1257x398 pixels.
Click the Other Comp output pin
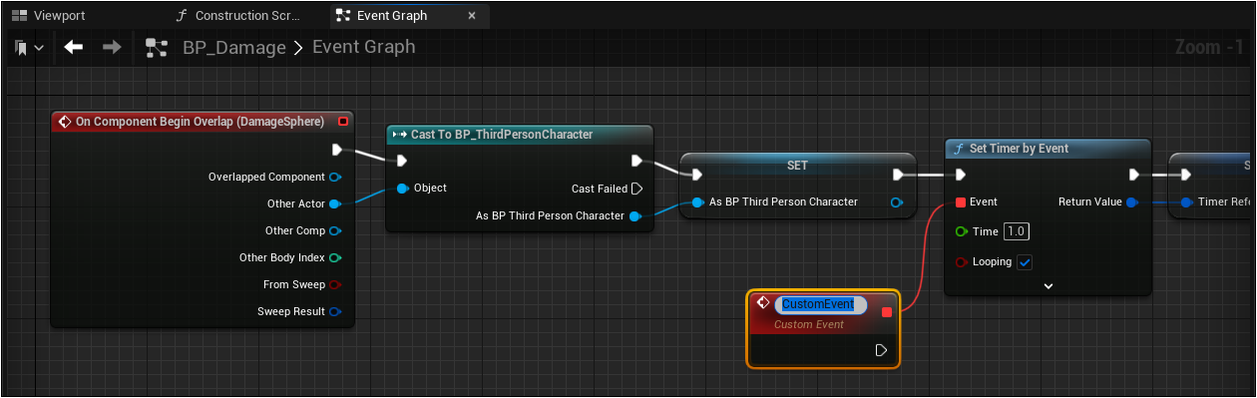tap(335, 231)
